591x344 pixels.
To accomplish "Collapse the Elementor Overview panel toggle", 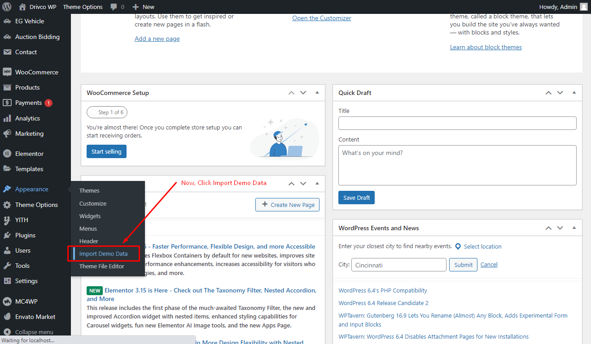I will pyautogui.click(x=317, y=183).
